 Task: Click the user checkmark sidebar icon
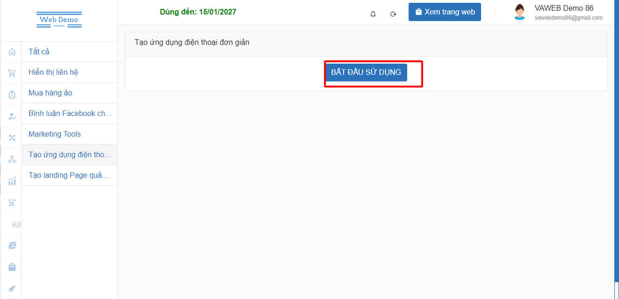tap(12, 116)
